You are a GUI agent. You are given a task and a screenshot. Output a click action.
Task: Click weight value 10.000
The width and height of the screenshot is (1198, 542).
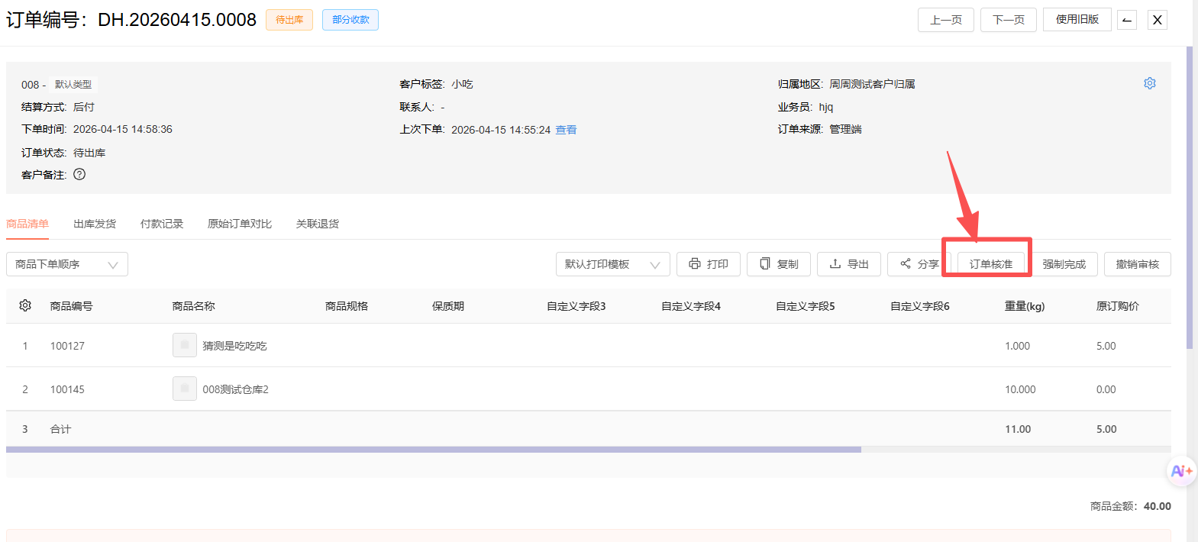(1020, 389)
